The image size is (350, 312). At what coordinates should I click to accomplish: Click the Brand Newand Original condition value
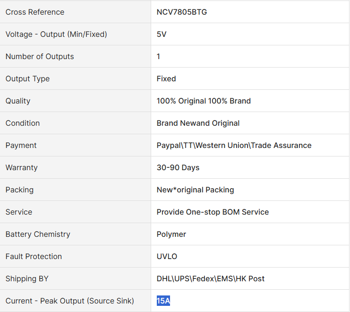(198, 123)
